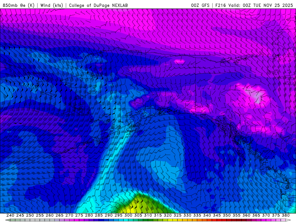The width and height of the screenshot is (296, 222).
Task: Click the 'F216' forecast hour text
Action: [x=221, y=5]
